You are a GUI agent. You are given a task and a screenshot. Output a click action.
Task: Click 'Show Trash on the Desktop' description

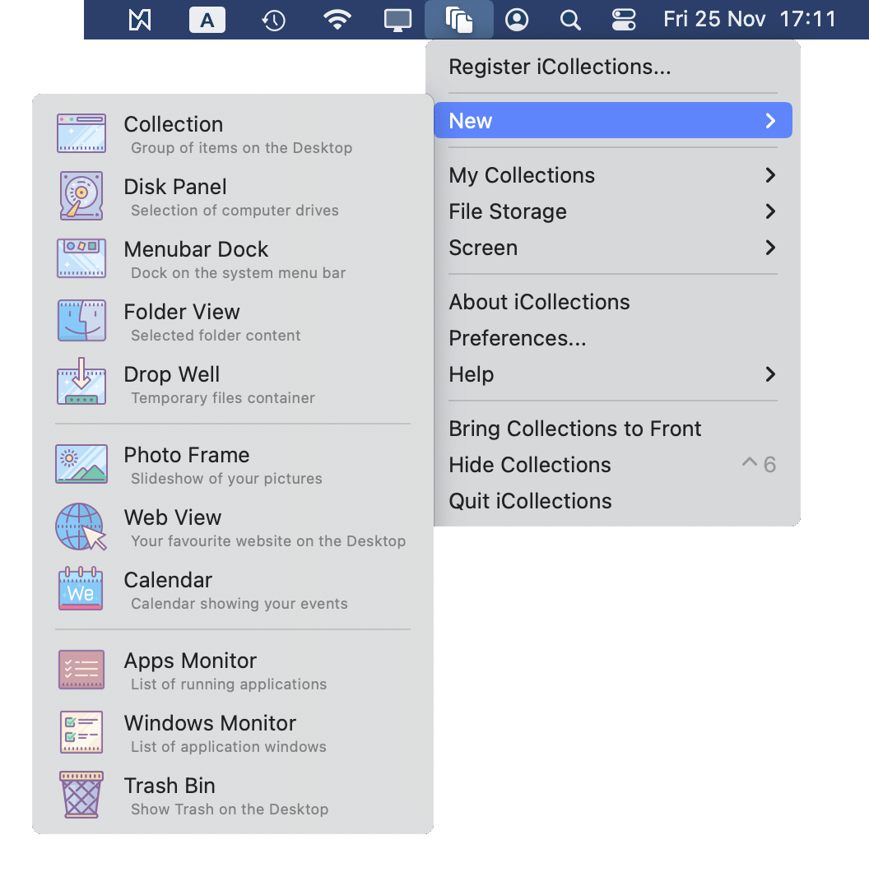coord(230,809)
